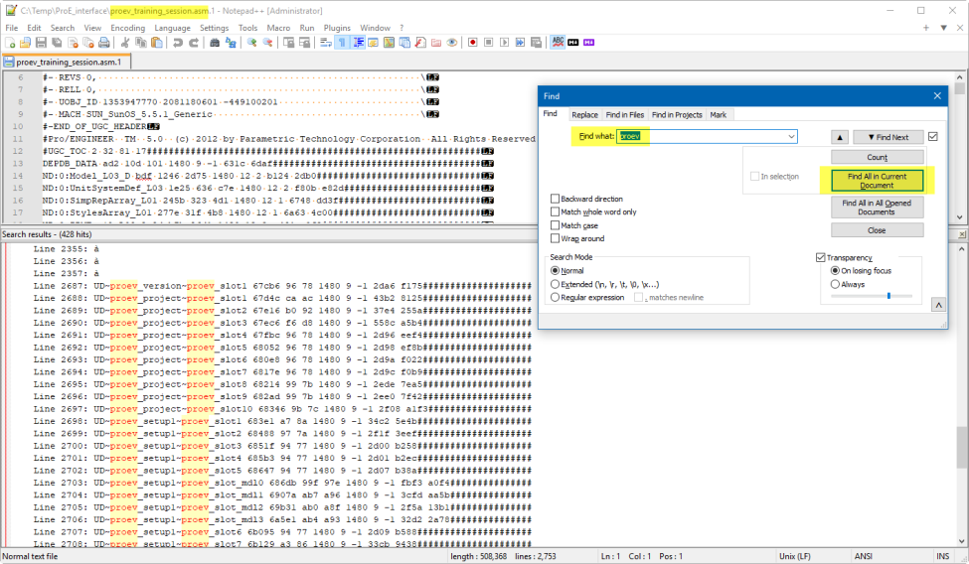Click the Save file floppy icon

tap(41, 43)
